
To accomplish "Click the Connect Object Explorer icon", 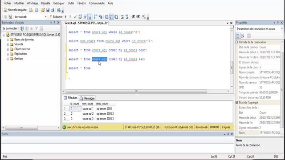I will pos(22,28).
